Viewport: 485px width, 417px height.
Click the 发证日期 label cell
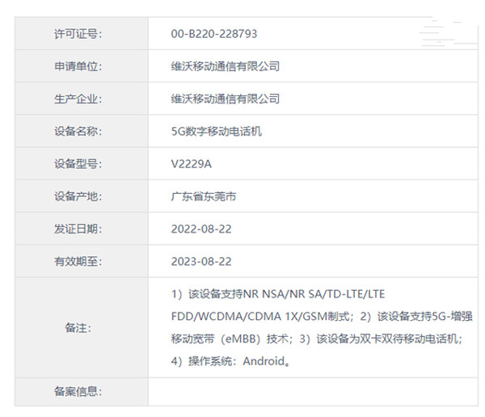[x=78, y=229]
